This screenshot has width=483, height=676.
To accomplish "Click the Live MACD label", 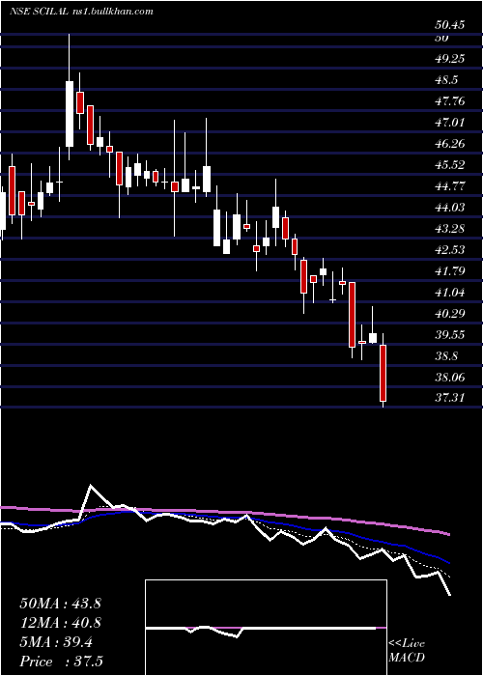I will point(407,651).
